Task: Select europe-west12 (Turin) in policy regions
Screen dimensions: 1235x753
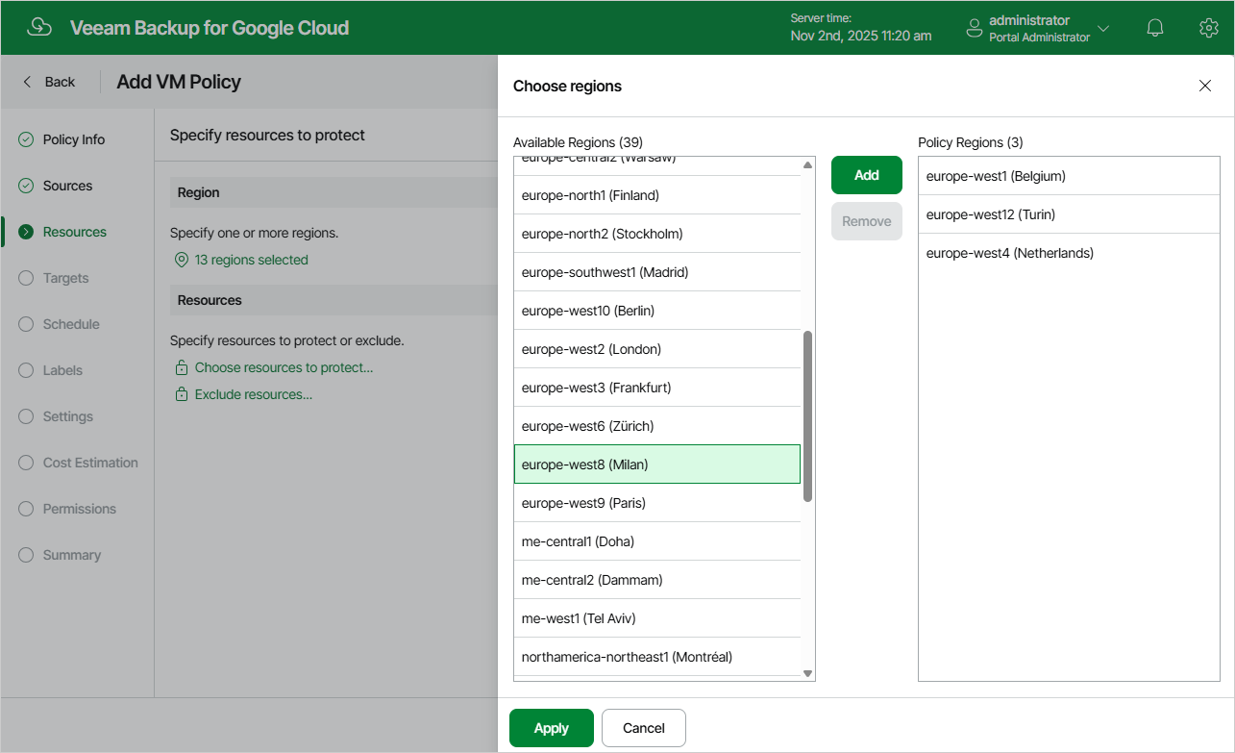Action: (x=1069, y=214)
